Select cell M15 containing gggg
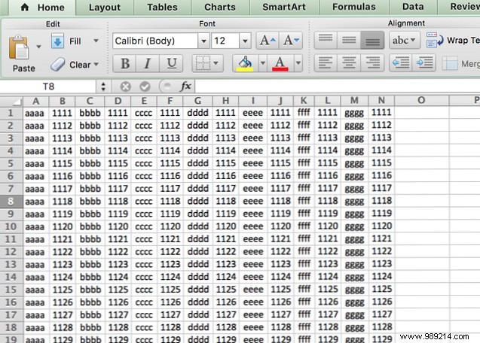 [x=354, y=289]
